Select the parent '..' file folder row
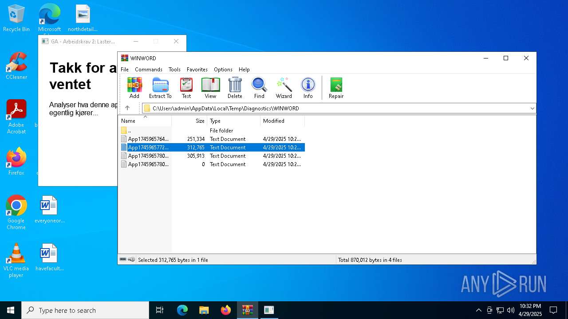The image size is (568, 319). point(212,131)
